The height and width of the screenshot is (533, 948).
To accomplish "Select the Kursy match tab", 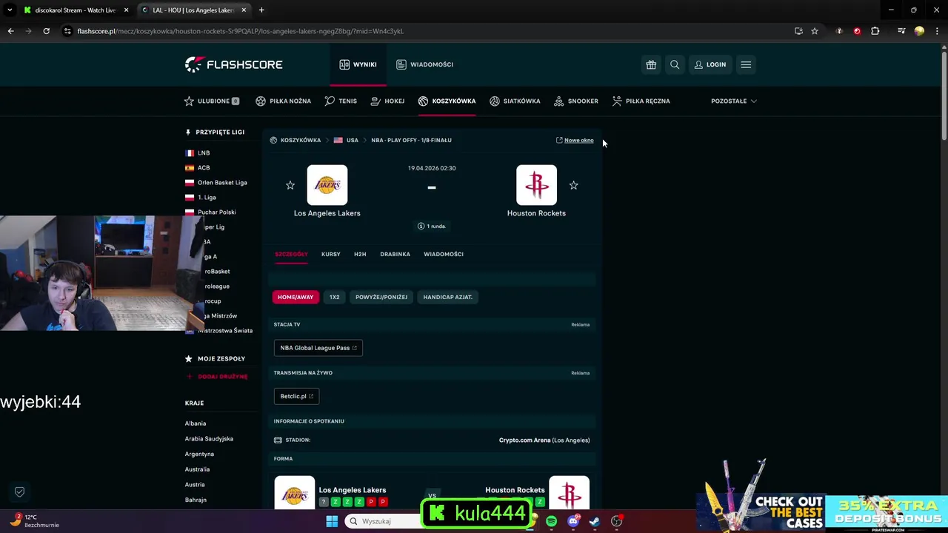I will tap(331, 254).
